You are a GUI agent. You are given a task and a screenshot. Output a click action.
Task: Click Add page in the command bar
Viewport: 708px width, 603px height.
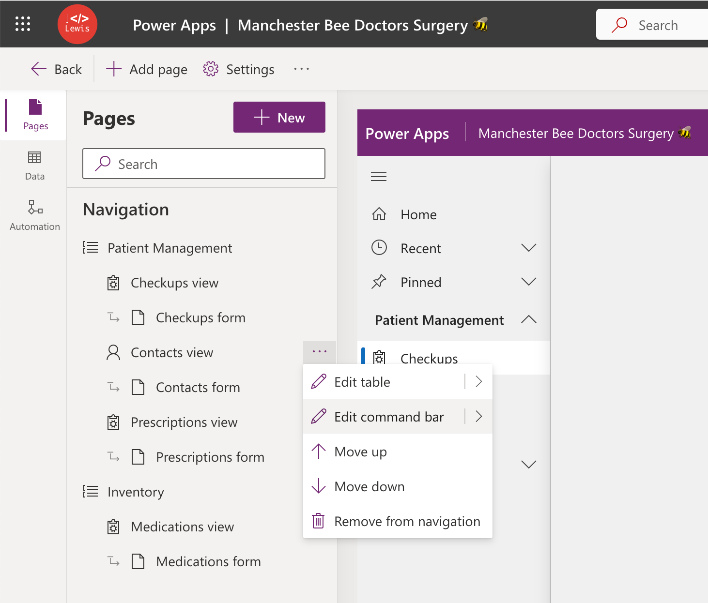[x=147, y=69]
